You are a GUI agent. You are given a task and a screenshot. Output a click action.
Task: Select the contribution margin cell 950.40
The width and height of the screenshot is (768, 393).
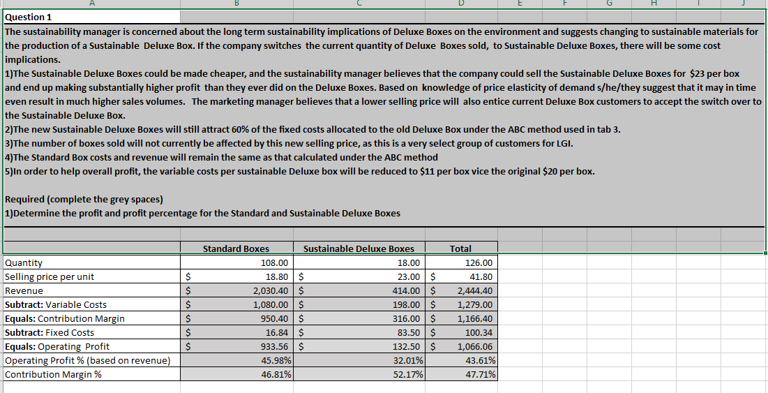(236, 318)
